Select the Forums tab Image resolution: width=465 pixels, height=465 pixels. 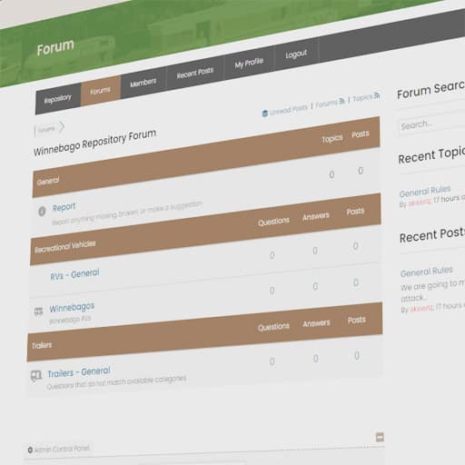(101, 91)
